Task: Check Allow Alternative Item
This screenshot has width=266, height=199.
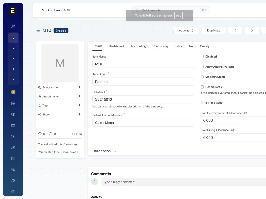Action: tap(202, 67)
